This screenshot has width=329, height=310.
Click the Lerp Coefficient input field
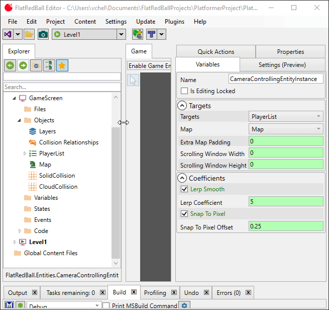[286, 202]
